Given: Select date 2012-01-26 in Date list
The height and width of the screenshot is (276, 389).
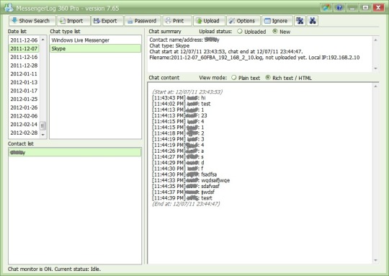Looking at the screenshot, I should pos(24,107).
